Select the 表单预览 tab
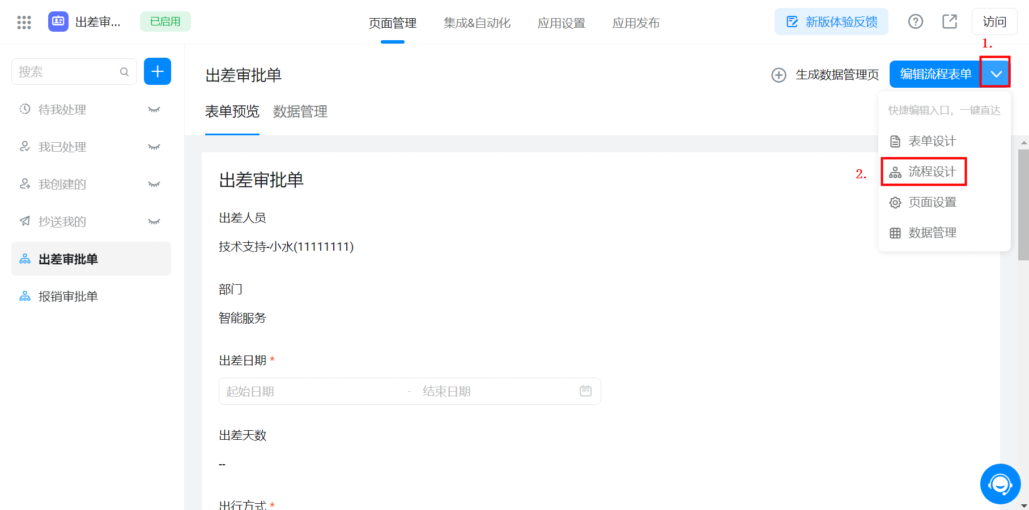Image resolution: width=1029 pixels, height=510 pixels. pos(232,112)
